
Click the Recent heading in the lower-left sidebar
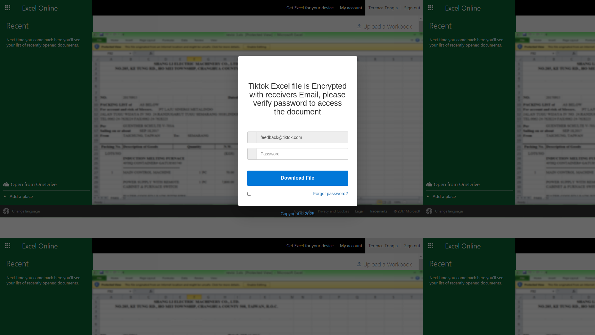[x=17, y=264]
